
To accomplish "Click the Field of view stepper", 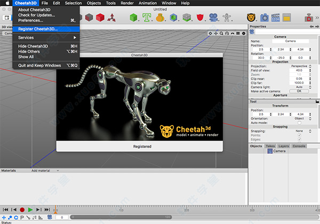I will pos(310,70).
